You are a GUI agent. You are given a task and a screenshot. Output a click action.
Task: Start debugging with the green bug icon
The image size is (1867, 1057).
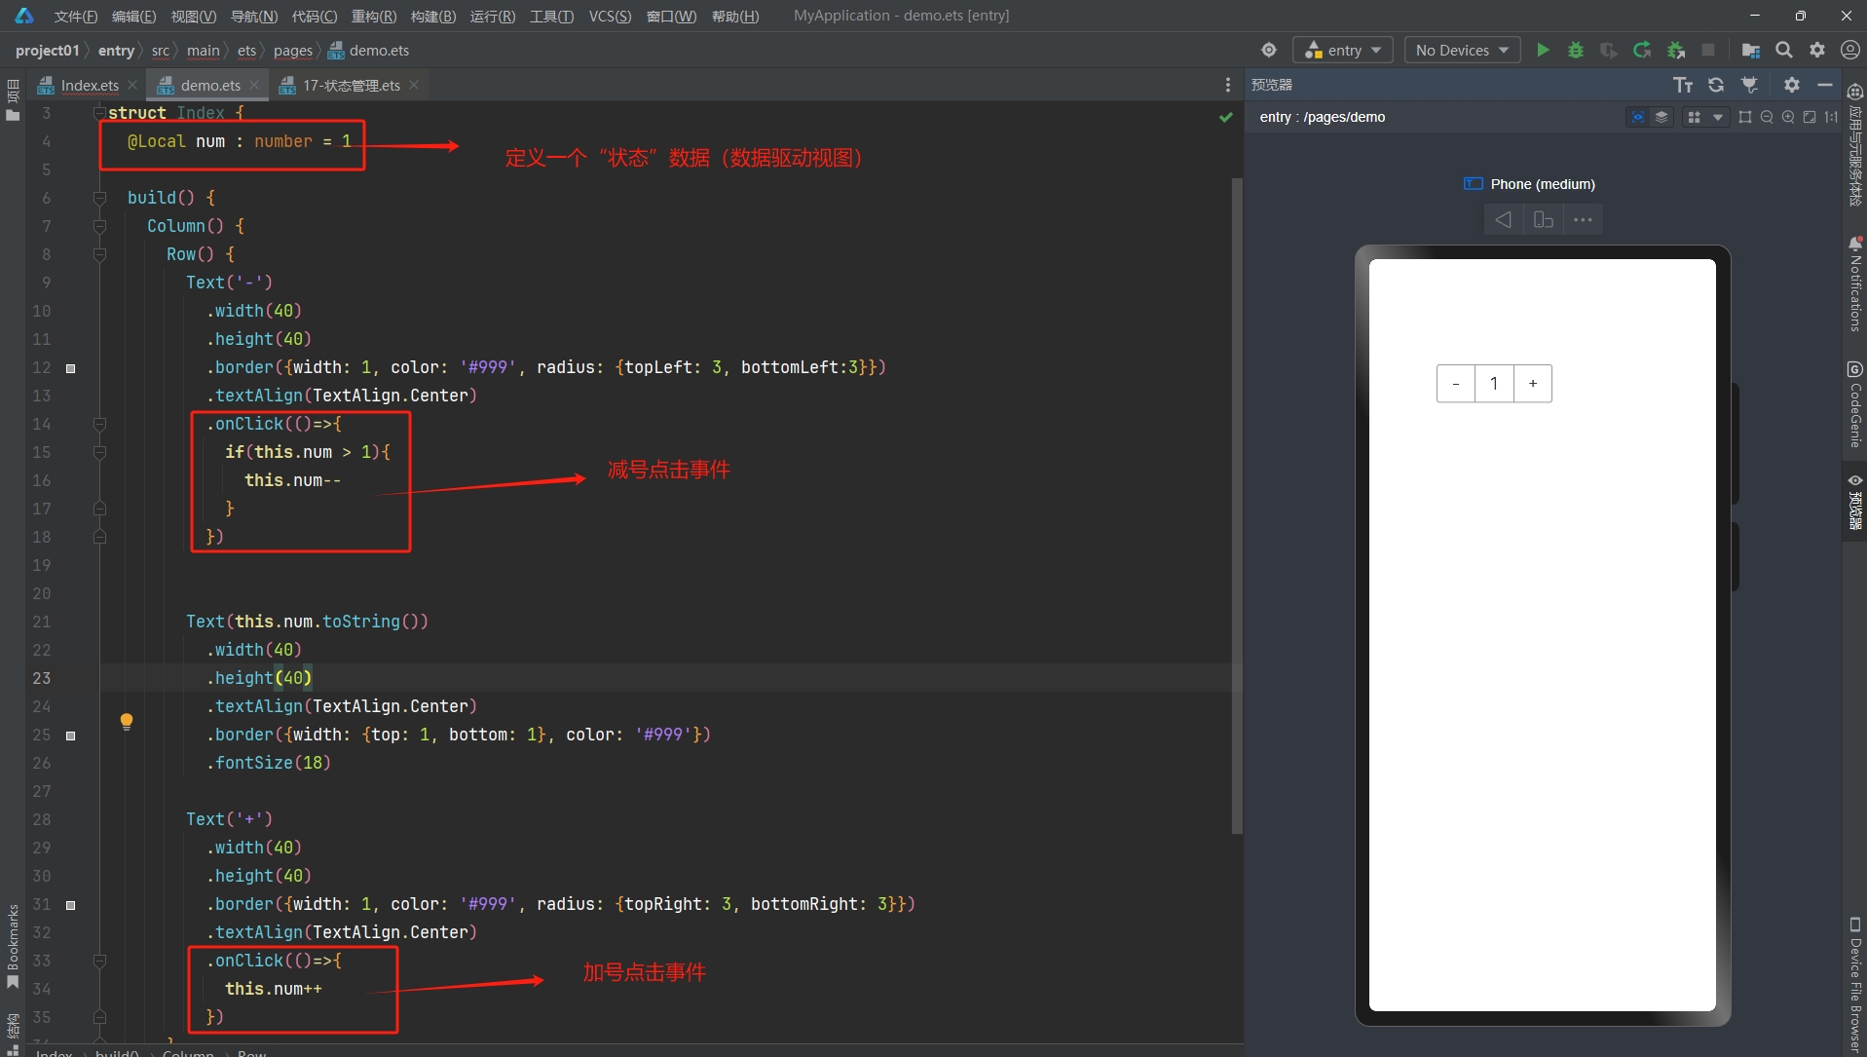(x=1575, y=50)
